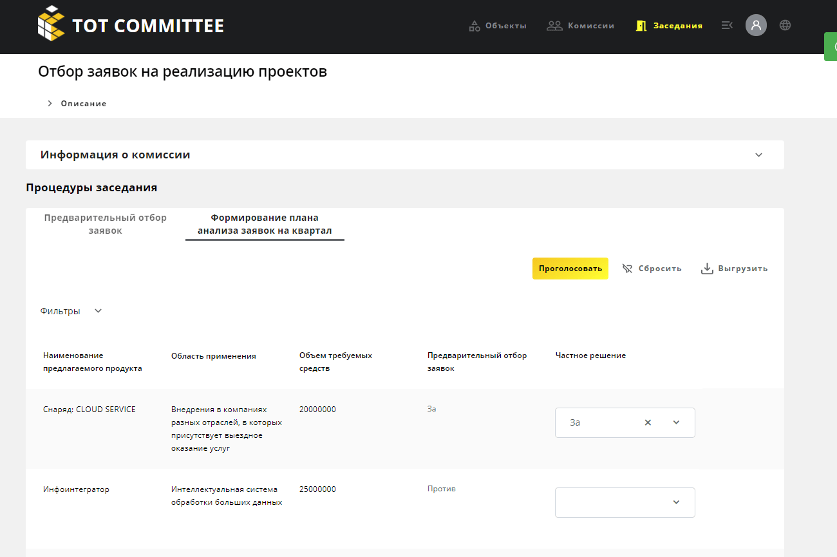Image resolution: width=837 pixels, height=557 pixels.
Task: Clear the За selection with X icon
Action: (x=648, y=422)
